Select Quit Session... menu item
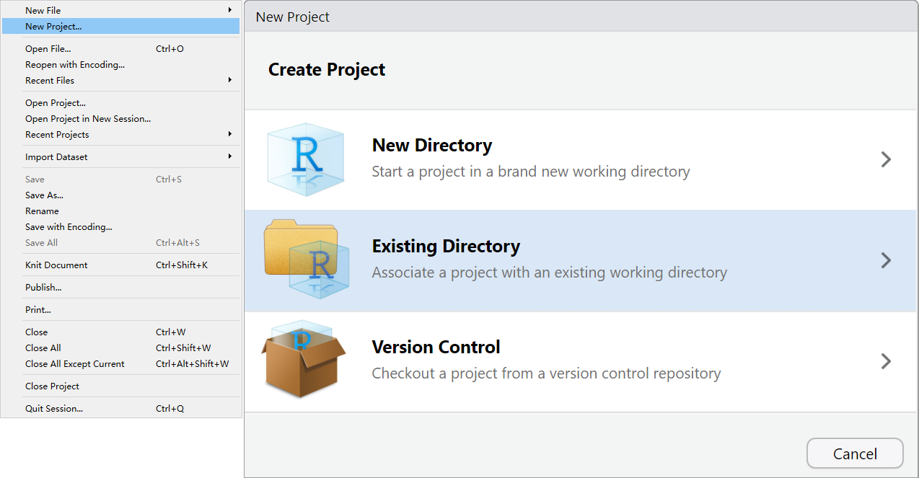Screen dimensions: 919x478 tap(54, 409)
